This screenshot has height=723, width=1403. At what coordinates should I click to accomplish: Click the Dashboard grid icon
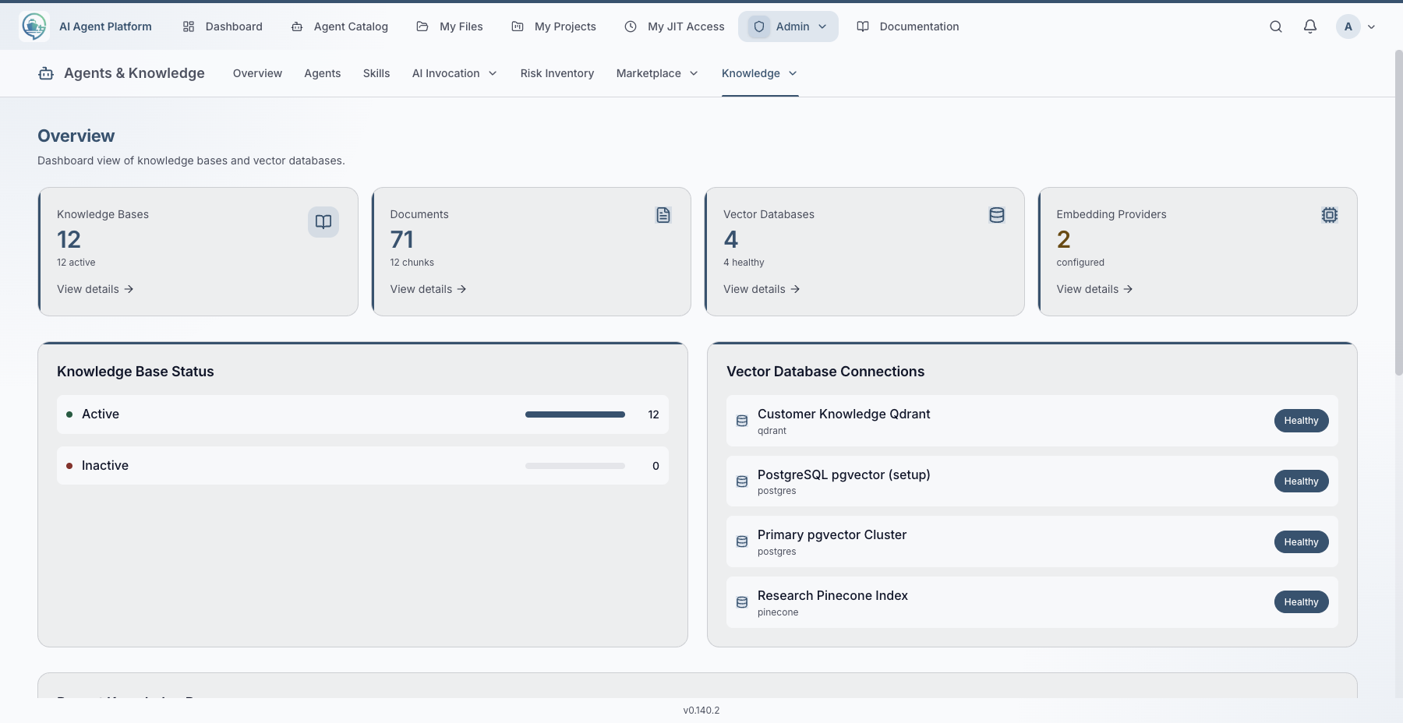tap(189, 26)
